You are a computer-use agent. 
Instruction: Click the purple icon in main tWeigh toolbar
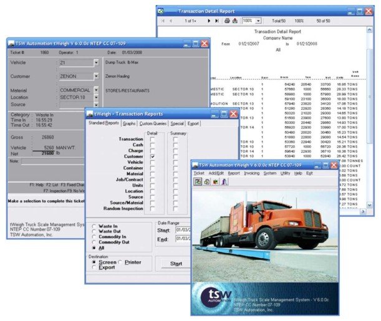click(x=224, y=181)
